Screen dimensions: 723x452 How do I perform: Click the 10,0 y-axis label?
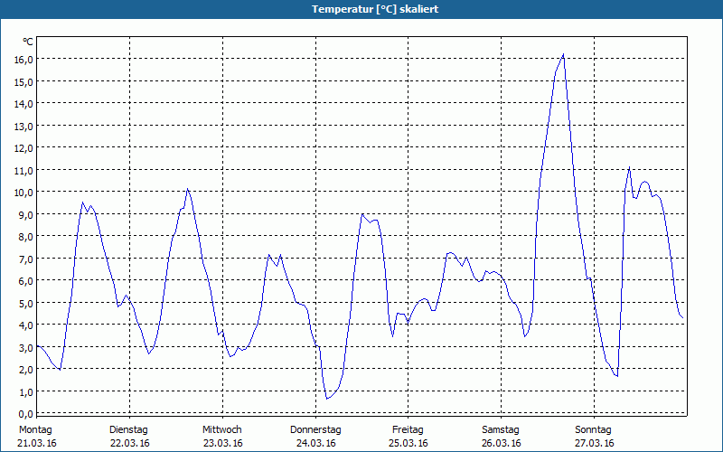coord(23,192)
